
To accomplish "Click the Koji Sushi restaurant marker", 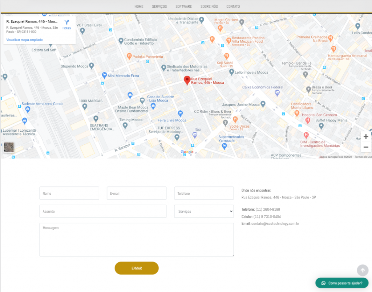I will click(x=227, y=56).
